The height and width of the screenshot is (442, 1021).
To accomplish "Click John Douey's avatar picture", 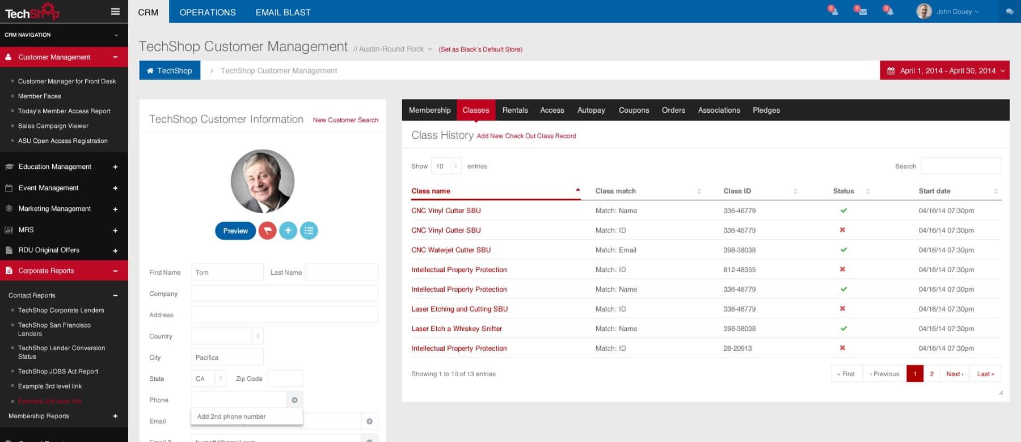I will click(924, 11).
